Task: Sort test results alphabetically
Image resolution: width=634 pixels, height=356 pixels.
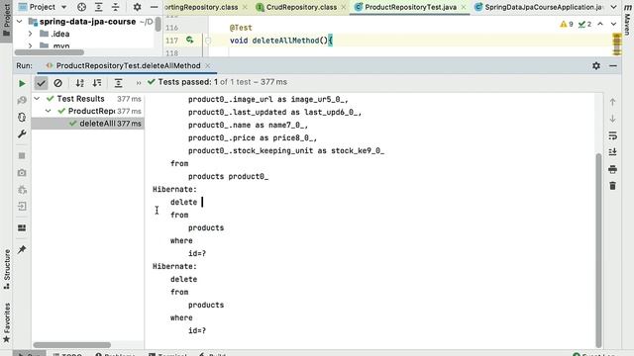Action: point(79,83)
